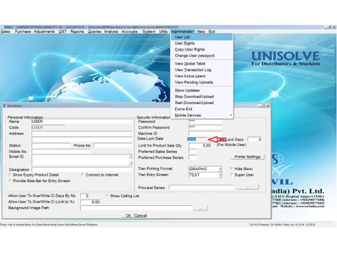Click the Preferred Purchase Series field

tap(193, 158)
